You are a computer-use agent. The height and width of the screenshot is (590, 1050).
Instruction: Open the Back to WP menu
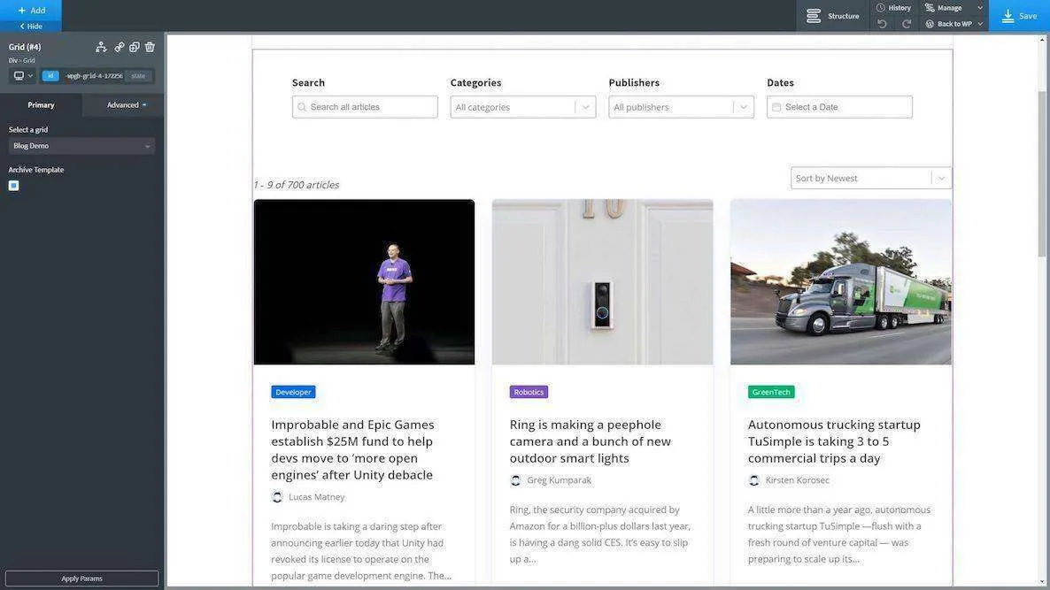point(953,24)
